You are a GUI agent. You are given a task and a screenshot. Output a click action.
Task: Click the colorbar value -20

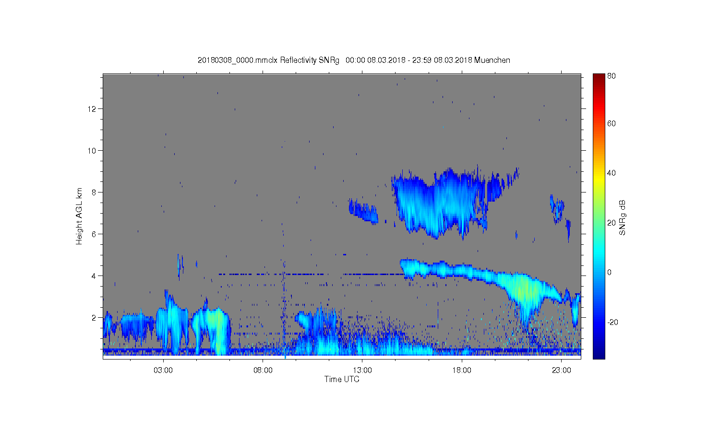tap(612, 322)
